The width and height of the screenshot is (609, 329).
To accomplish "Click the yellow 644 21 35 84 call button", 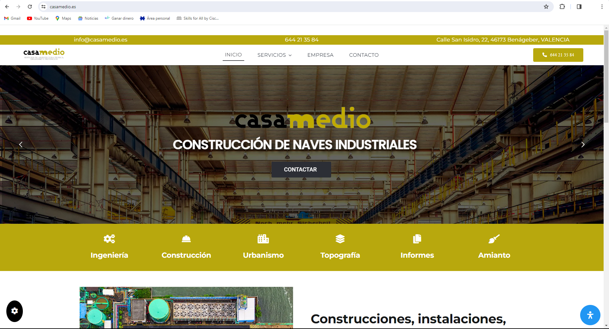I will tap(558, 55).
